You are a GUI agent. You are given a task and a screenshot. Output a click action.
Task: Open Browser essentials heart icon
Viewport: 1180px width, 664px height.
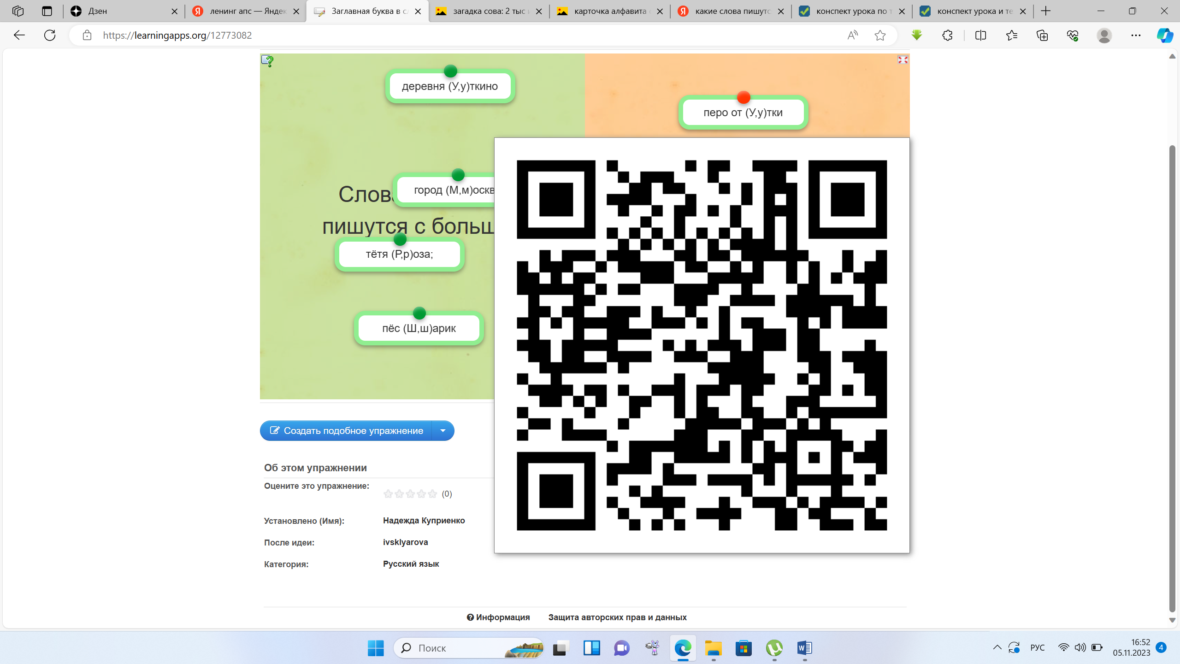click(1073, 35)
